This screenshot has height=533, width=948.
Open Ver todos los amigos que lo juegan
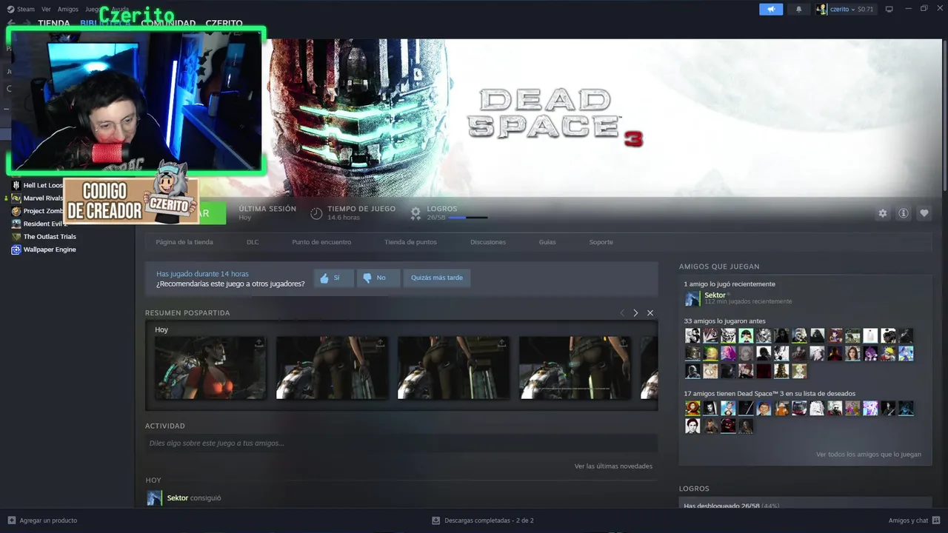pos(869,455)
